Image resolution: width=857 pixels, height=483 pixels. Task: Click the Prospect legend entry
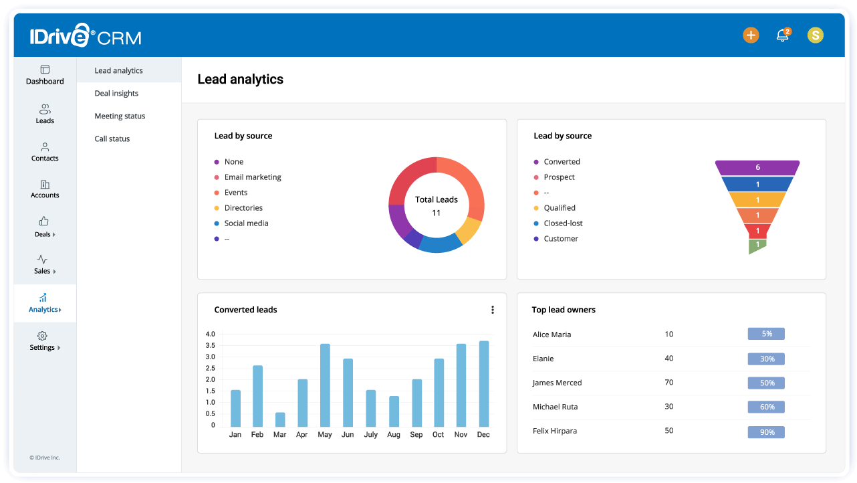tap(554, 177)
